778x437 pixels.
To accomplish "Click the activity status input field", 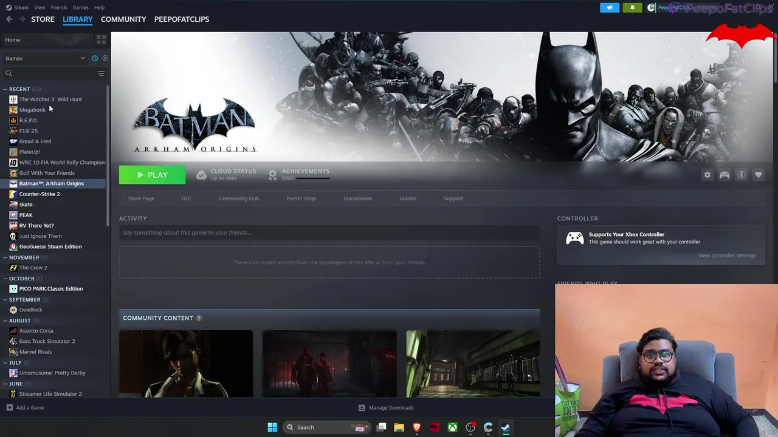I will pyautogui.click(x=329, y=232).
